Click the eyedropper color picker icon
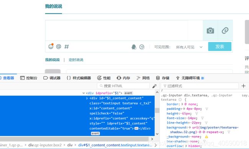Viewport: 249px width, 149px height. 154,86
